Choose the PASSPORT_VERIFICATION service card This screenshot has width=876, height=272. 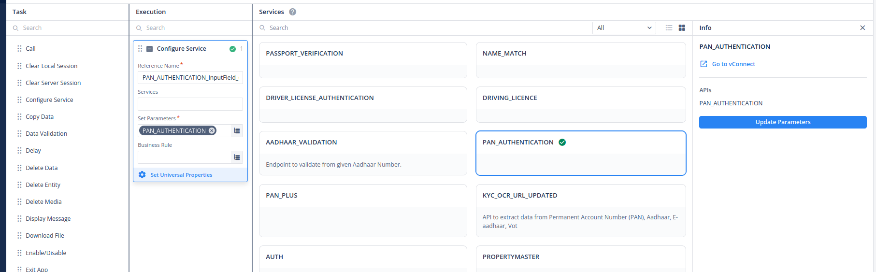click(x=363, y=60)
